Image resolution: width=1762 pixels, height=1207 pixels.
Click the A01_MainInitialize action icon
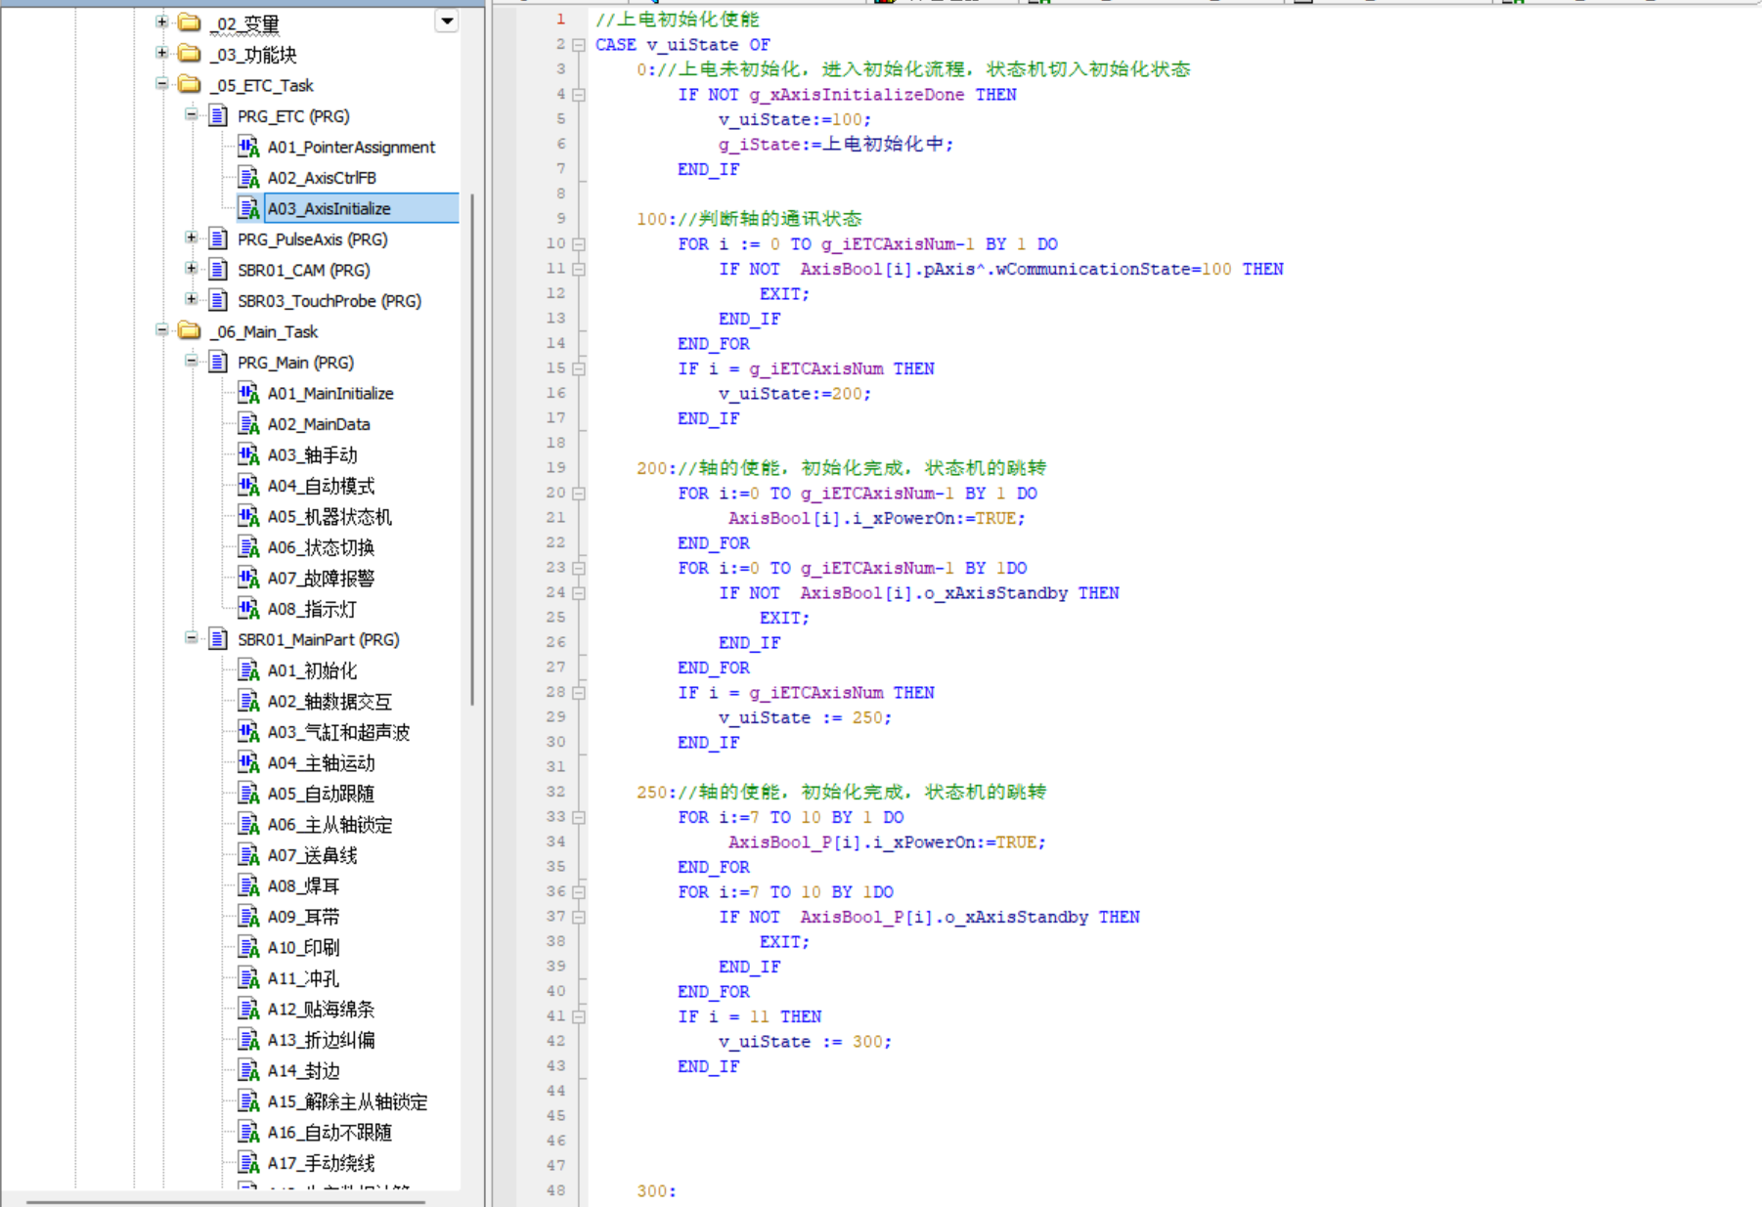tap(248, 393)
